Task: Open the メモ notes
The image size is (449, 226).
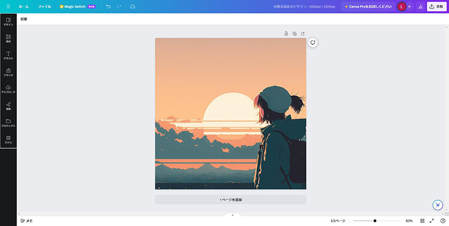Action: pos(26,221)
